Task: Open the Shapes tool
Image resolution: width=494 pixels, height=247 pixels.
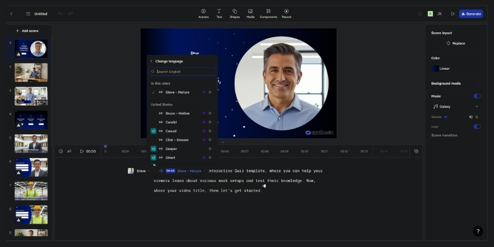Action: 235,13
